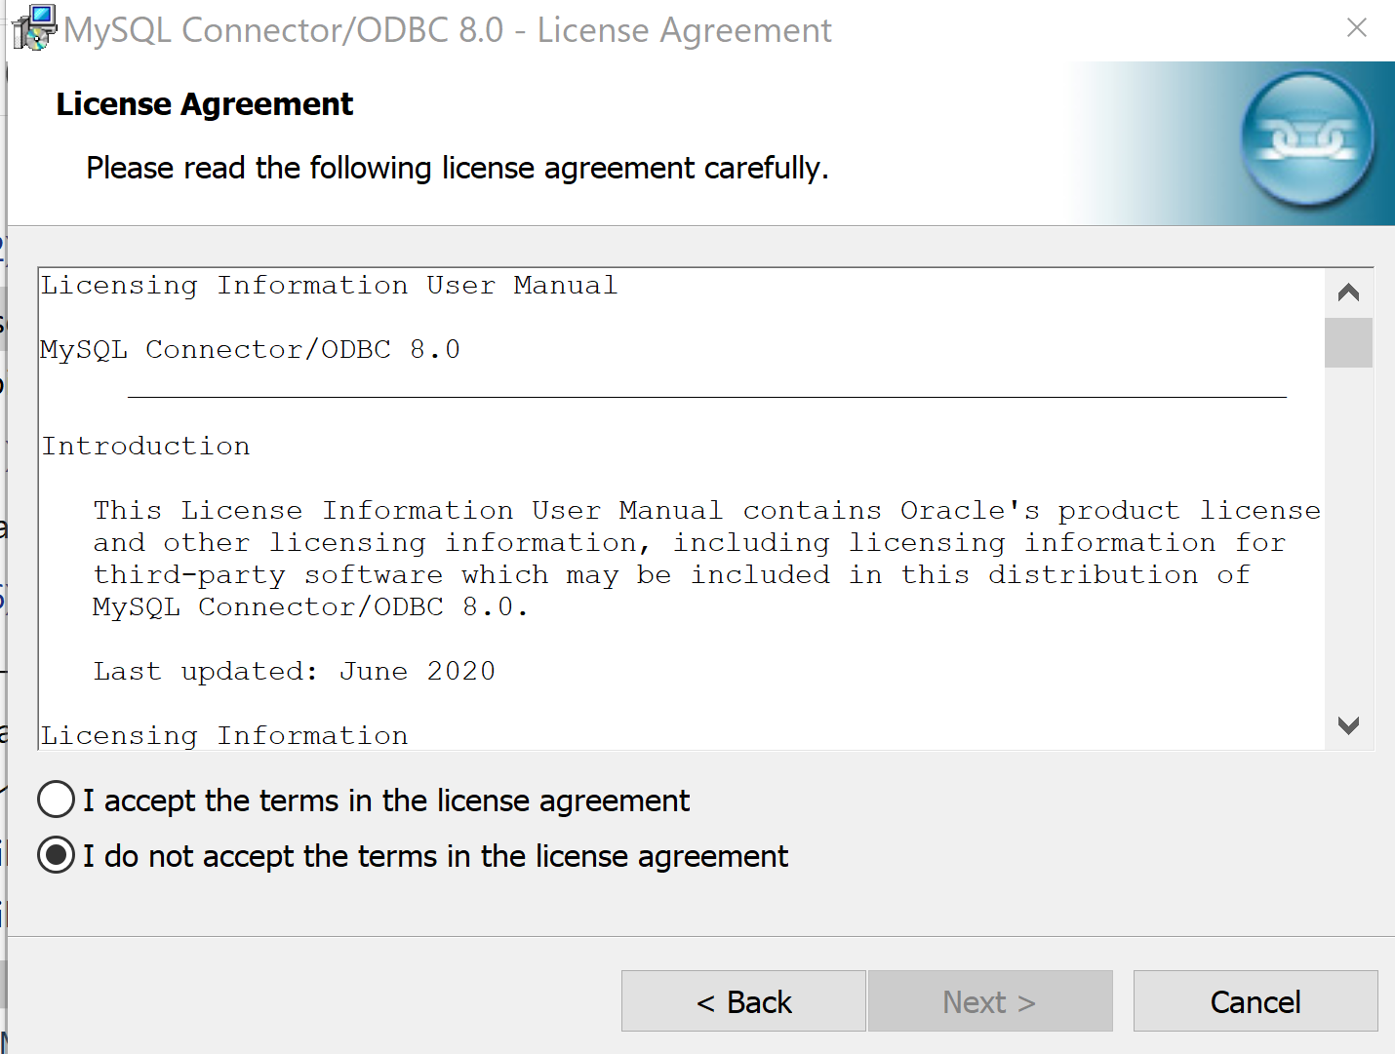Click the license scrollbar thumb
The width and height of the screenshot is (1395, 1054).
(1349, 342)
